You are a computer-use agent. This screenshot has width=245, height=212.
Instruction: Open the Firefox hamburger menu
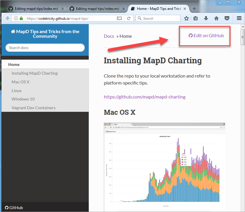[239, 18]
